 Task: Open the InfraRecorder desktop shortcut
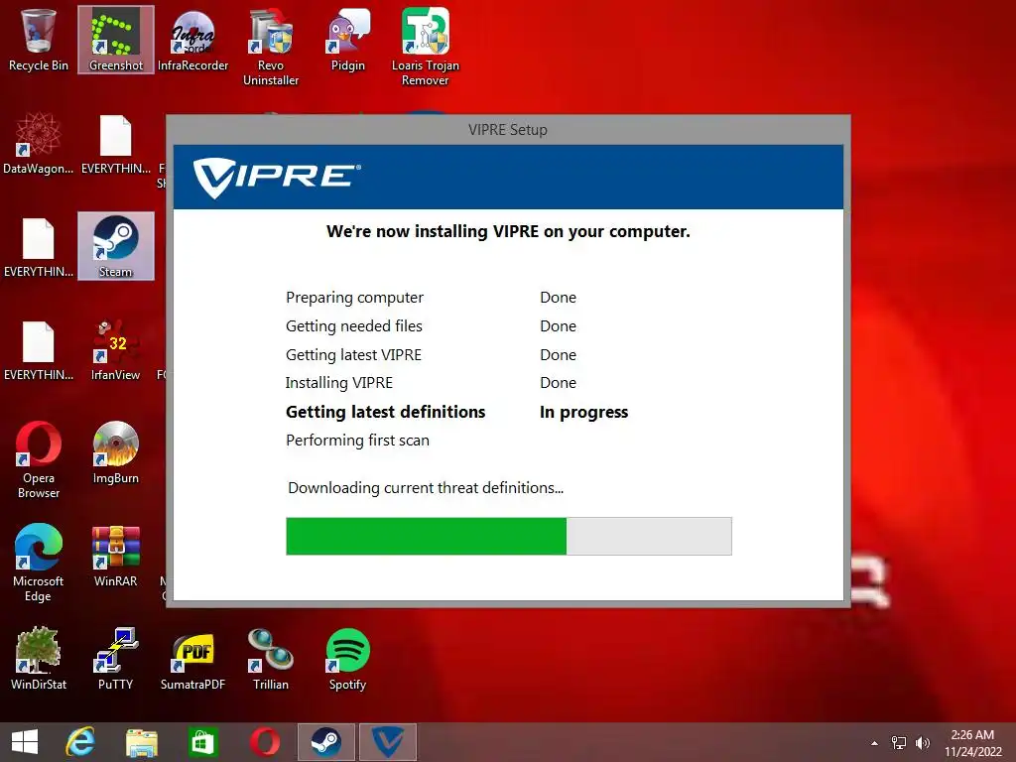point(193,40)
